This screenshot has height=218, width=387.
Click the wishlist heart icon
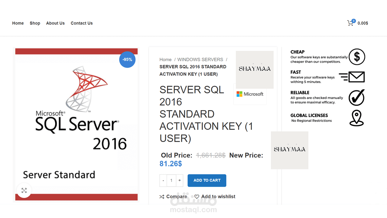[x=197, y=197]
